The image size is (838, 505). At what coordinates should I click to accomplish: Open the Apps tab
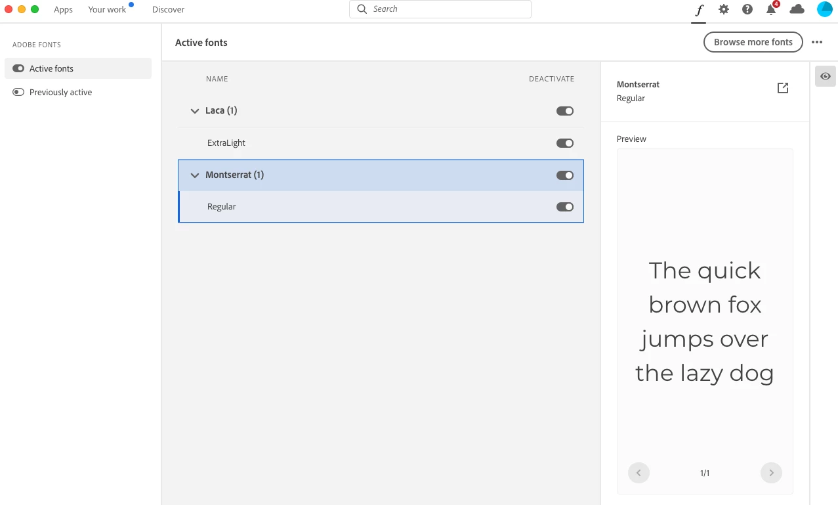pos(63,9)
